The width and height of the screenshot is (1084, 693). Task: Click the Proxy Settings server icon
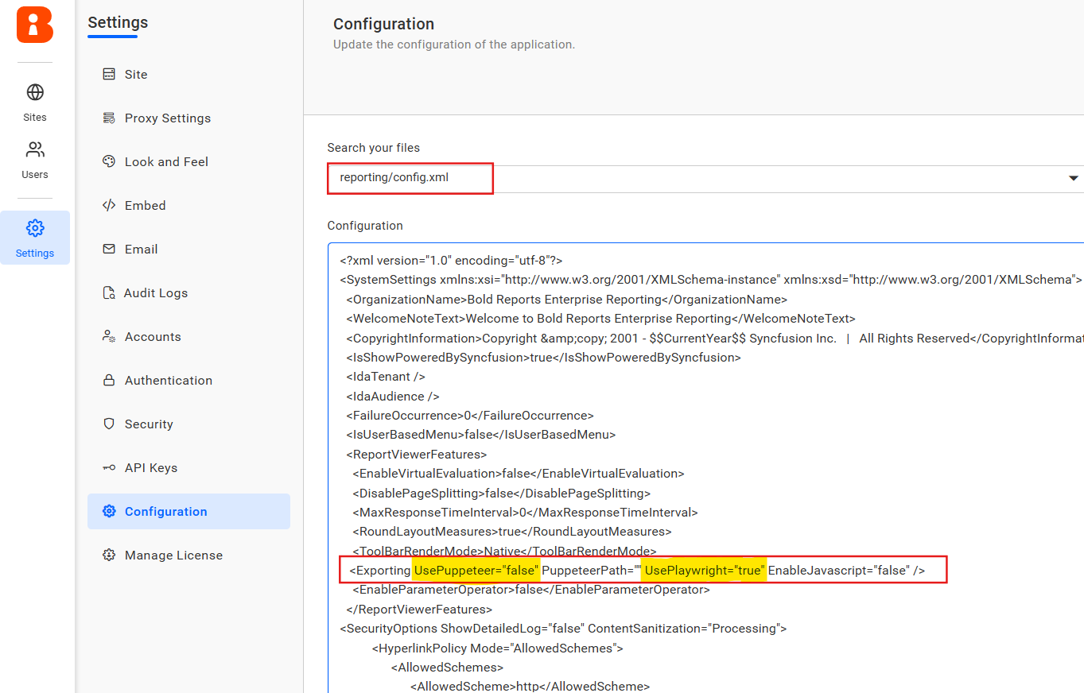[109, 118]
